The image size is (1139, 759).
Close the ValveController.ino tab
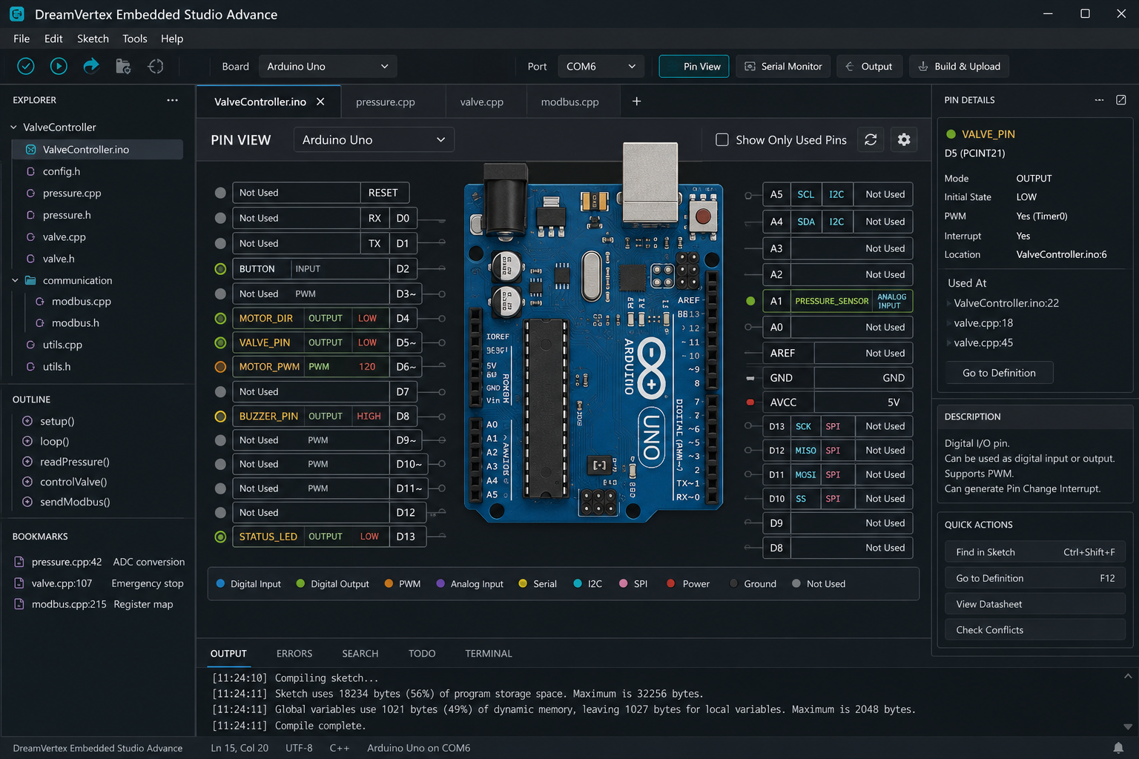320,102
